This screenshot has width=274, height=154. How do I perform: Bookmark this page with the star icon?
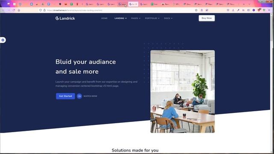coord(196,10)
